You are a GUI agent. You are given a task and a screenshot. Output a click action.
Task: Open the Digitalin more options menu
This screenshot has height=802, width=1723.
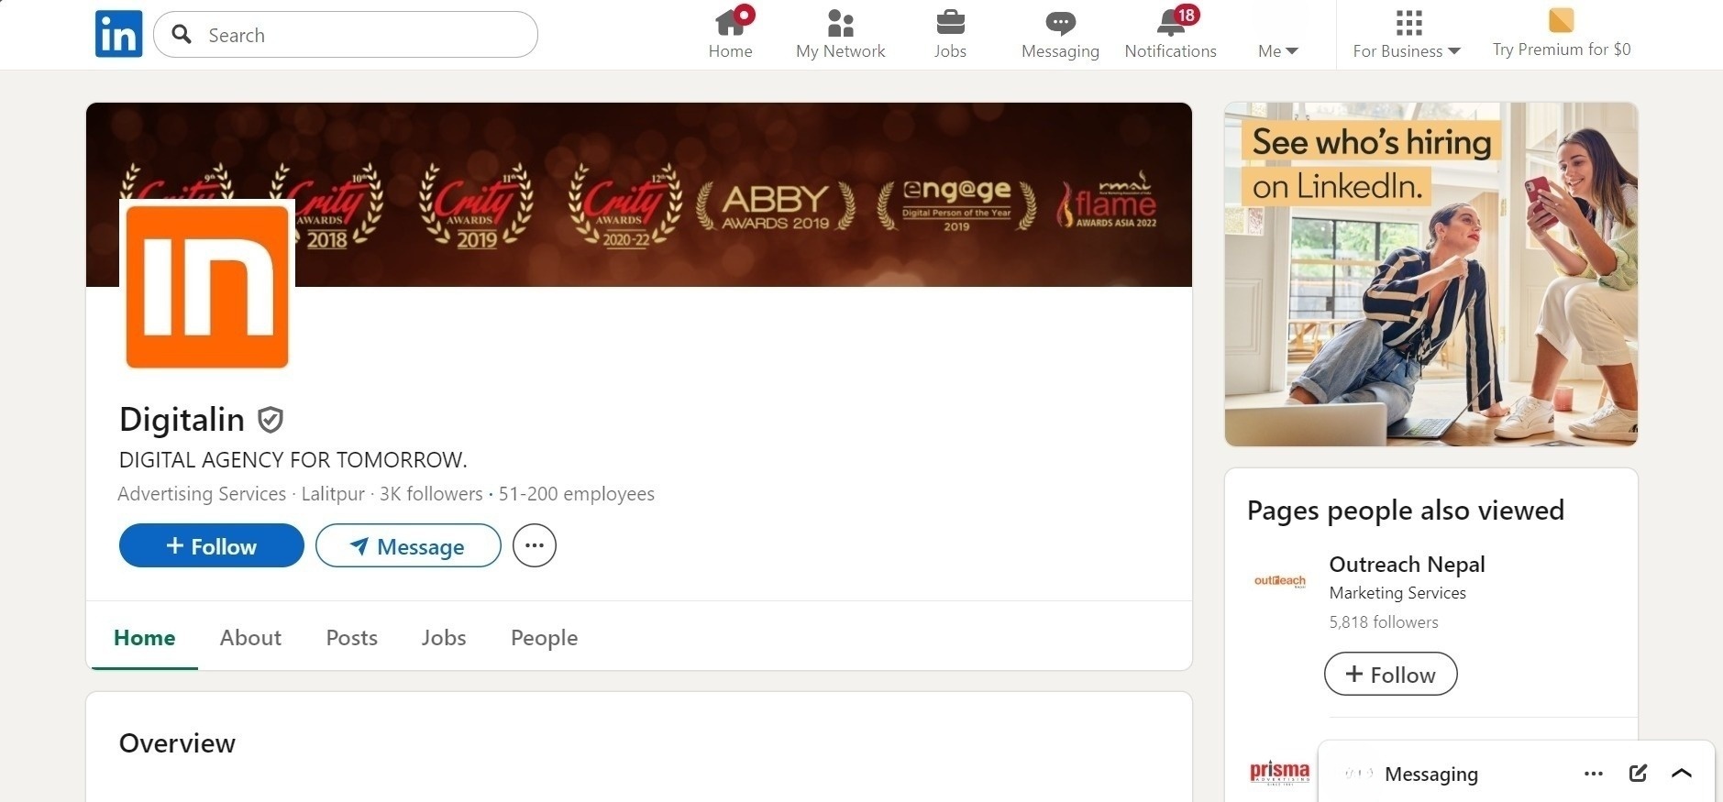click(535, 545)
